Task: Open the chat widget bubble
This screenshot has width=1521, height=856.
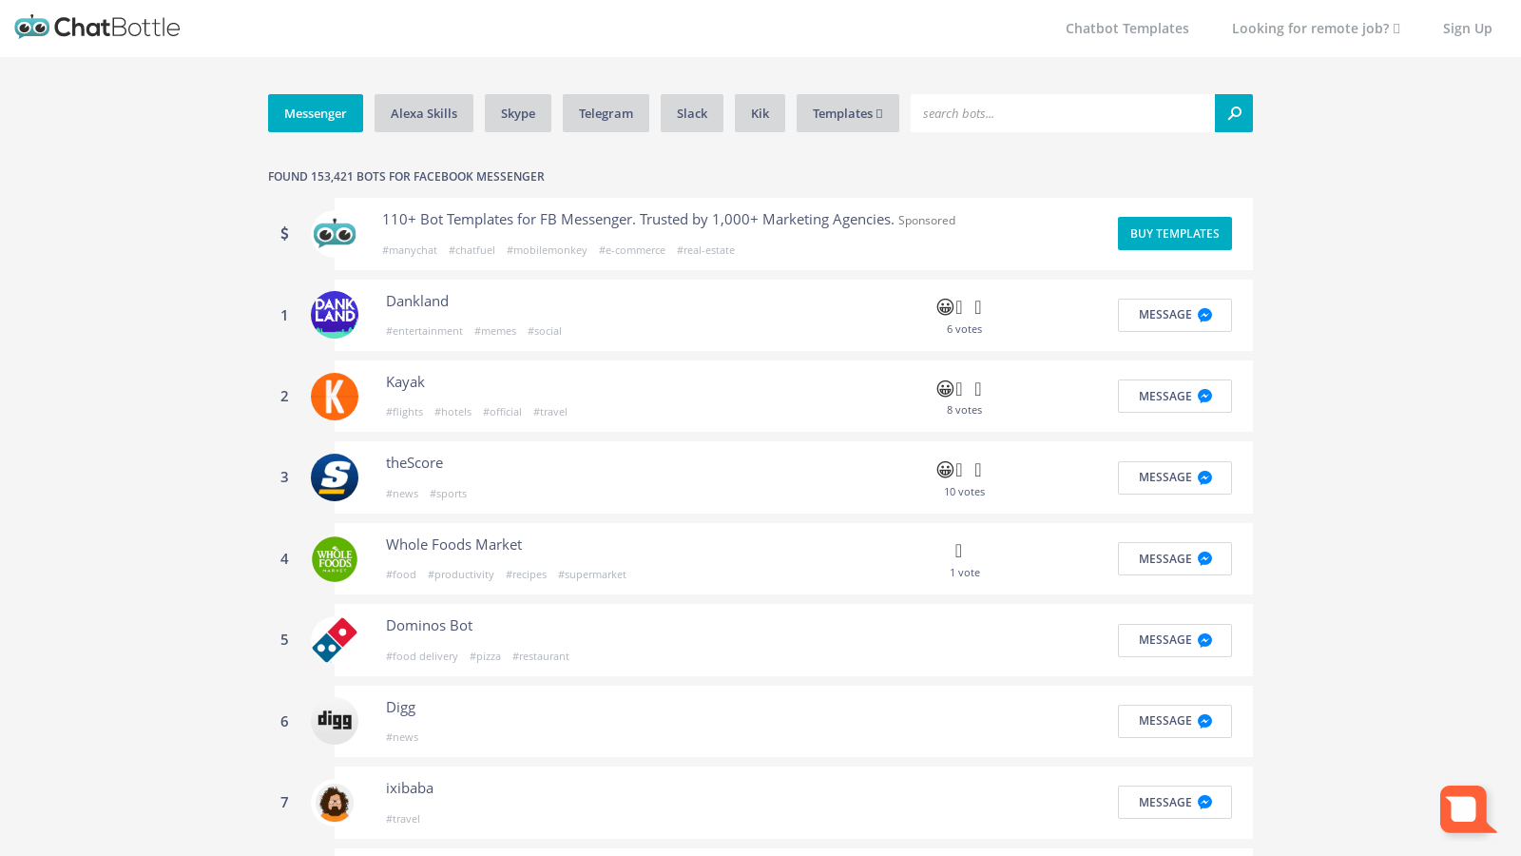Action: point(1467,809)
